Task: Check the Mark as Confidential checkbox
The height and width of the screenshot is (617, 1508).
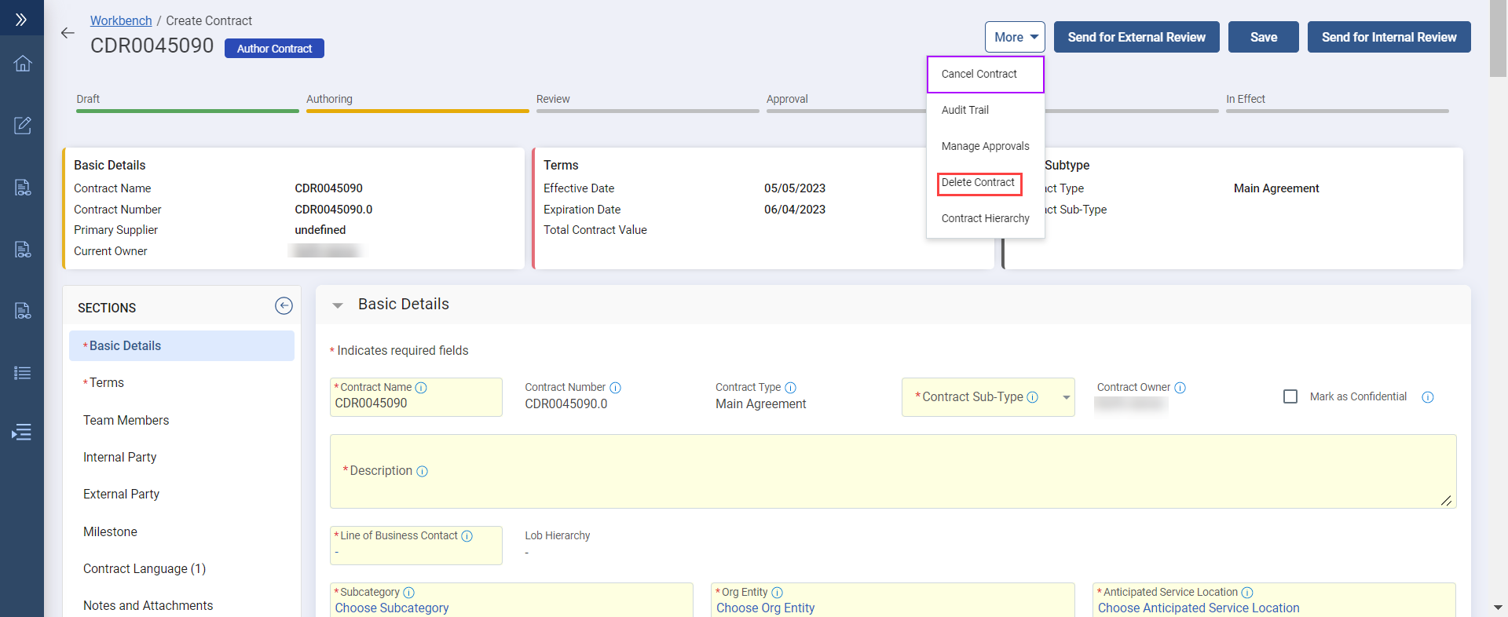Action: (1290, 396)
